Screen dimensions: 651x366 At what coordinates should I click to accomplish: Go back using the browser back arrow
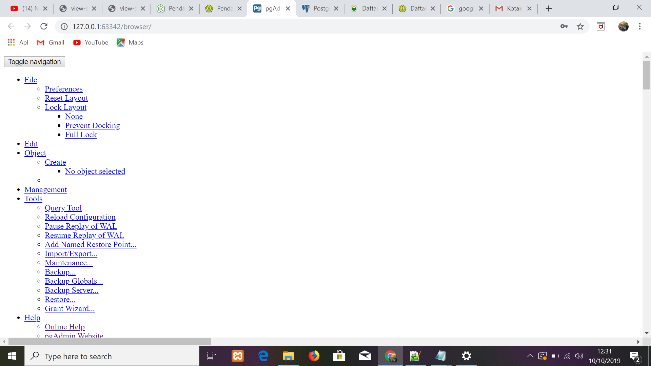pyautogui.click(x=11, y=26)
